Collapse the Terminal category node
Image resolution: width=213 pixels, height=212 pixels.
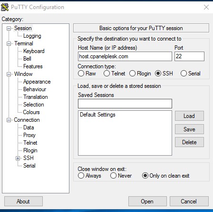[9, 43]
